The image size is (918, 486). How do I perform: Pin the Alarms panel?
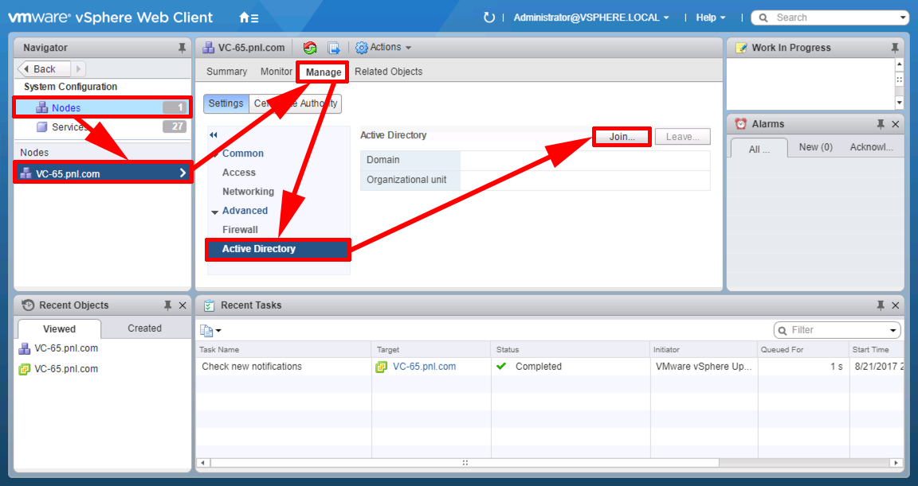click(x=881, y=124)
